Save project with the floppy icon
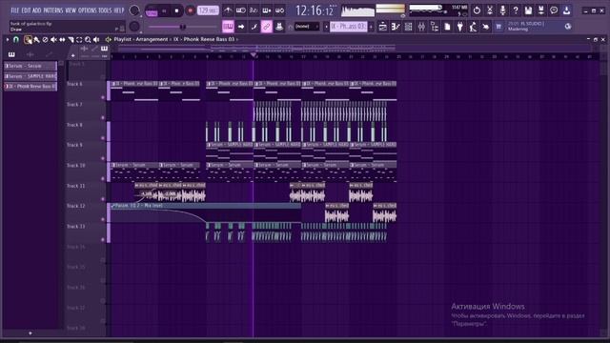Screen dimensions: 610x343 (x=528, y=10)
